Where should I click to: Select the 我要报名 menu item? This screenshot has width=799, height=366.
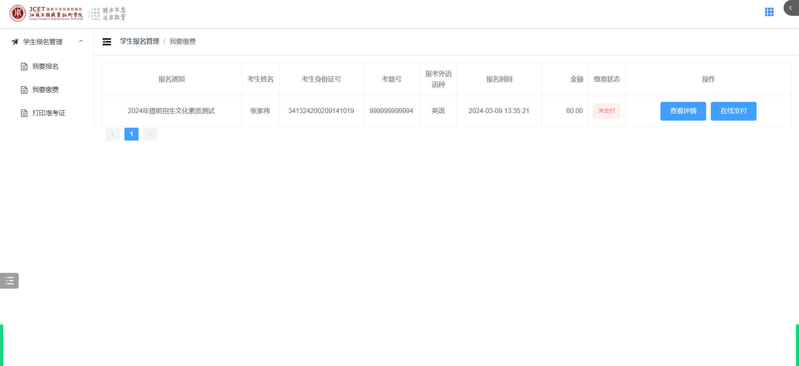(45, 67)
